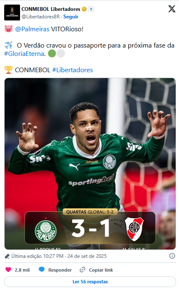Open the #Libertadores hashtag
This screenshot has height=290, width=179.
pos(73,70)
